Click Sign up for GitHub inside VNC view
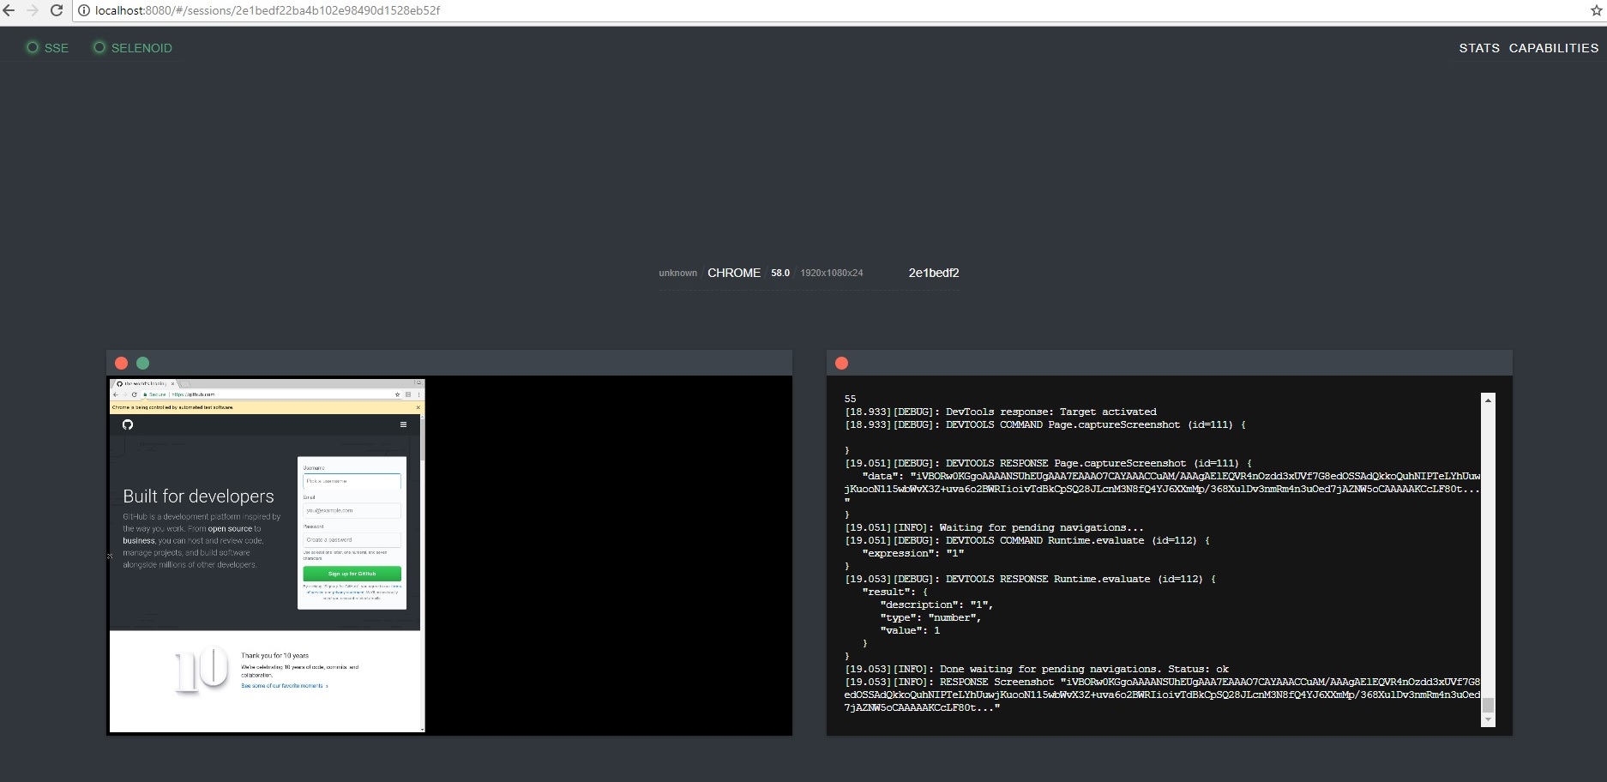 point(352,573)
